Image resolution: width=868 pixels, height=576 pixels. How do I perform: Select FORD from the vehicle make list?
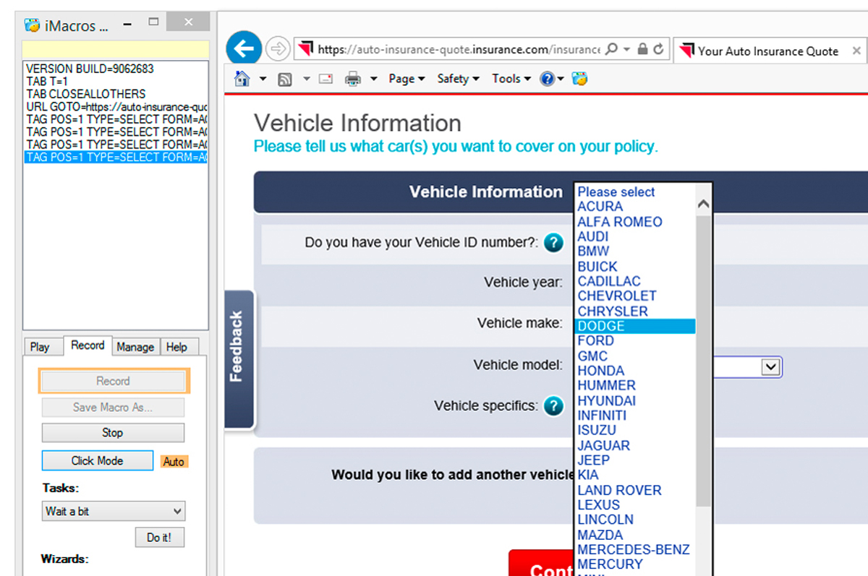[x=596, y=341]
